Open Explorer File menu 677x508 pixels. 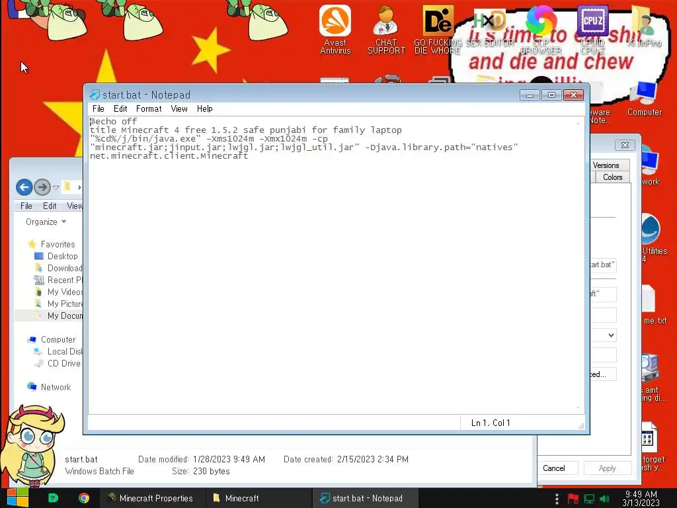[26, 206]
